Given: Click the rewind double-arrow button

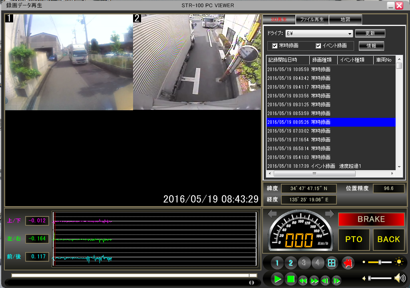Looking at the screenshot, I should [x=303, y=280].
